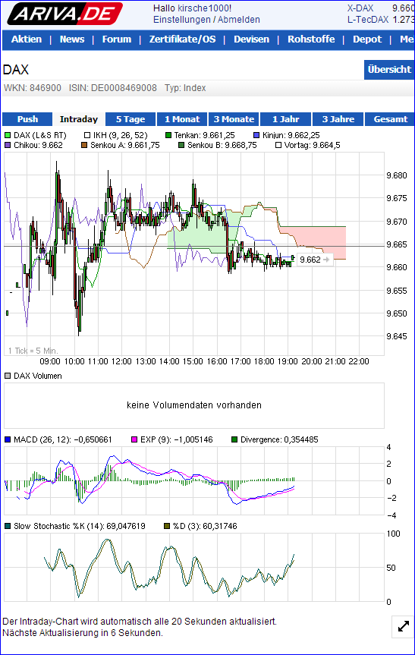Open fullscreen chart with expand arrow icon
Viewport: 415px width, 655px height.
[404, 627]
